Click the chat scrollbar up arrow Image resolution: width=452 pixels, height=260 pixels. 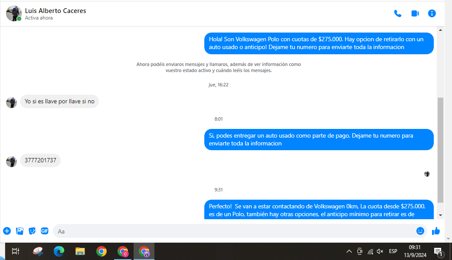(440, 30)
